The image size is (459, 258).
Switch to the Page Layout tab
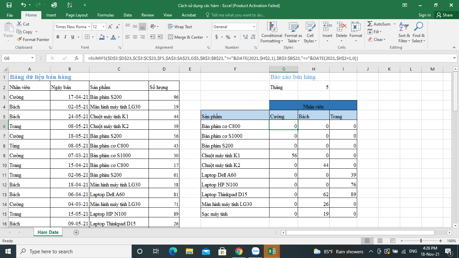[77, 15]
